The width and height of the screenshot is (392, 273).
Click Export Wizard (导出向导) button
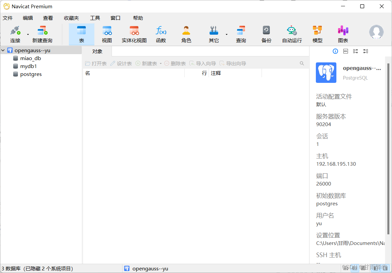coord(233,64)
